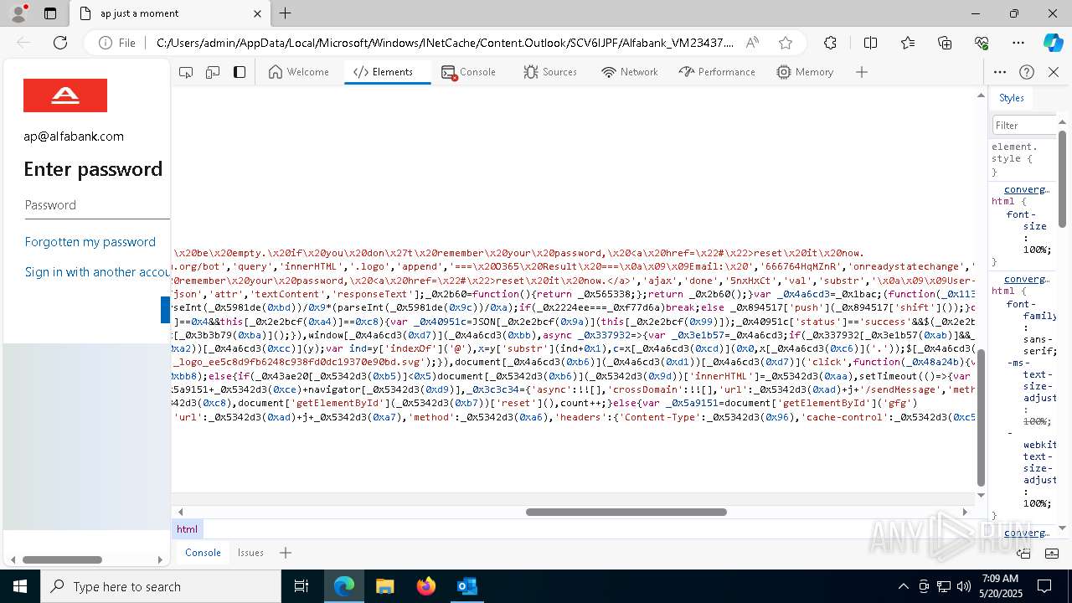Viewport: 1072px width, 603px height.
Task: Follow 'Forgotten my password' link
Action: click(x=90, y=242)
